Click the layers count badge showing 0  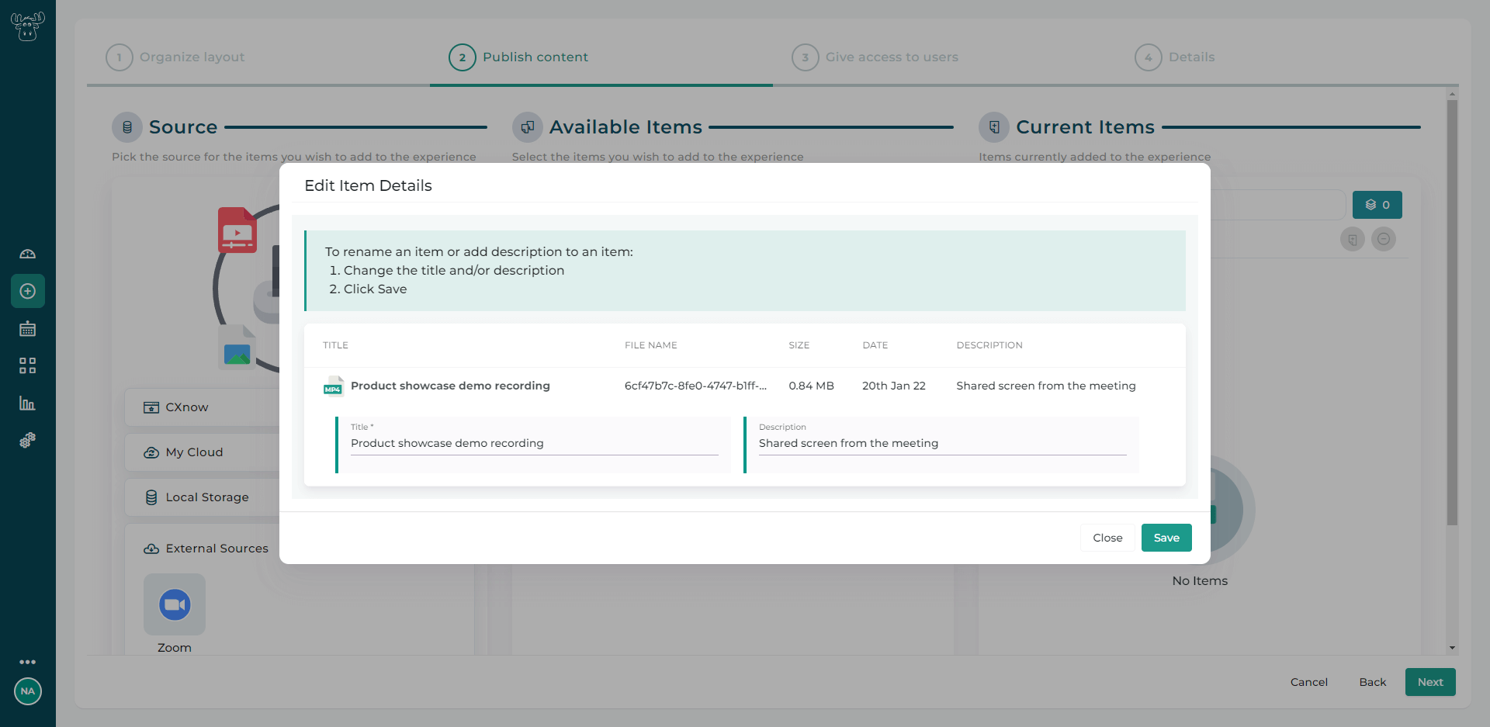click(1377, 205)
